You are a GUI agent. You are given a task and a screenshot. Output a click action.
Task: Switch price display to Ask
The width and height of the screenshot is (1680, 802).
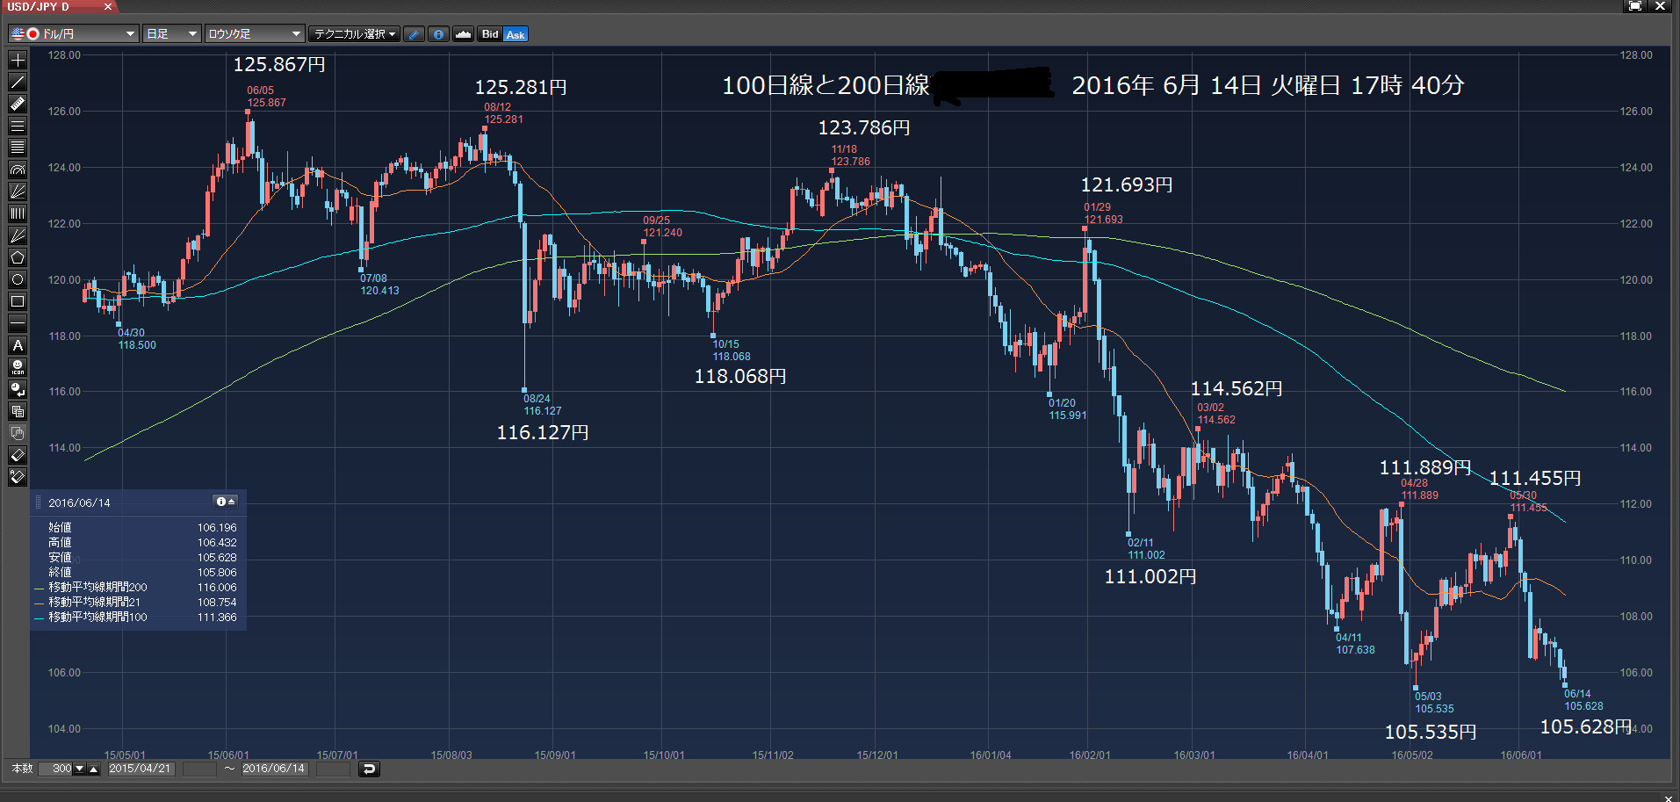point(516,34)
